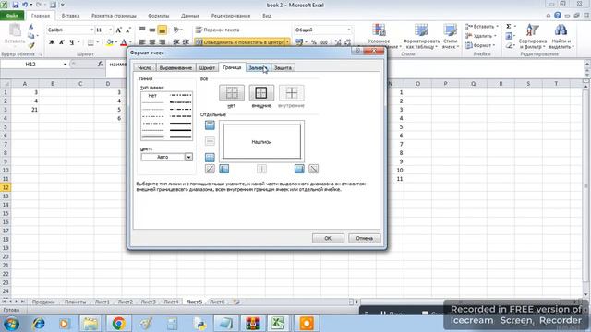
Task: Open 'Найти и выделить' binoculars menu
Action: pyautogui.click(x=561, y=36)
